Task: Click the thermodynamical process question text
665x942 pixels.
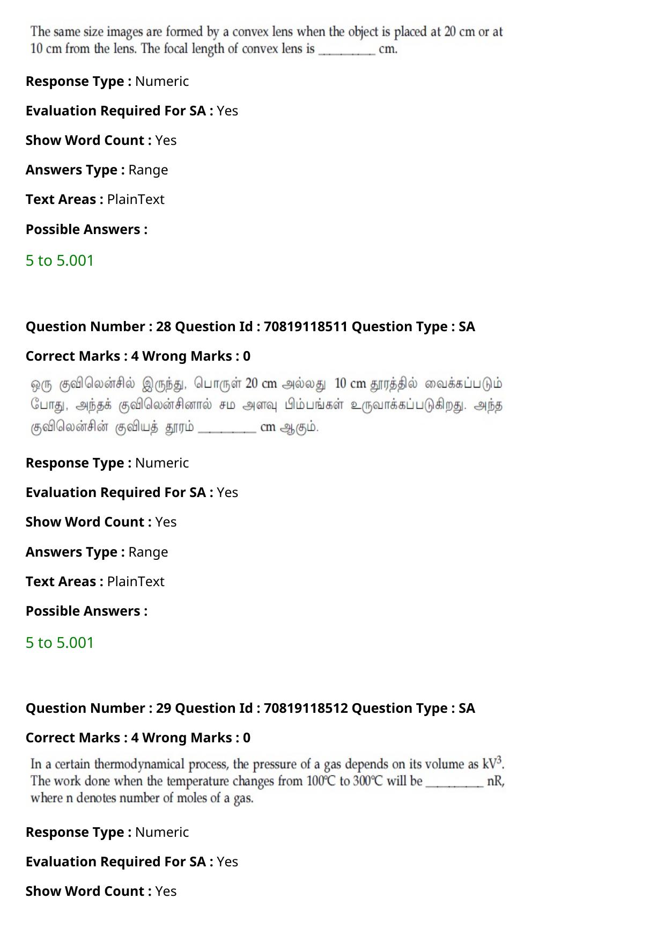Action: [x=268, y=780]
